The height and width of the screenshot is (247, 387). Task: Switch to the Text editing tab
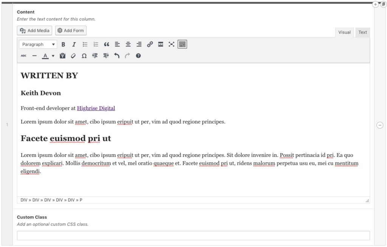click(x=362, y=32)
